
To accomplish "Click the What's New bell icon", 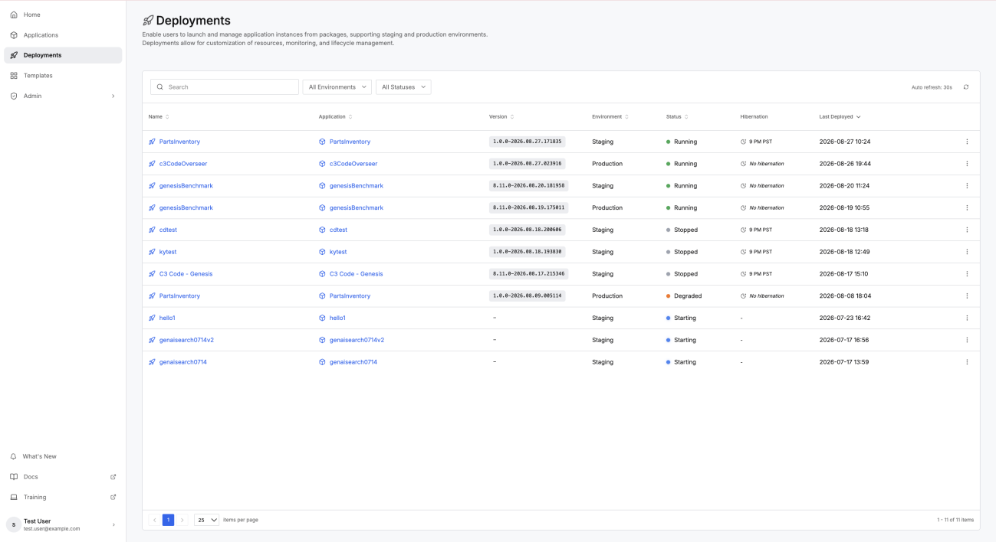I will tap(14, 456).
